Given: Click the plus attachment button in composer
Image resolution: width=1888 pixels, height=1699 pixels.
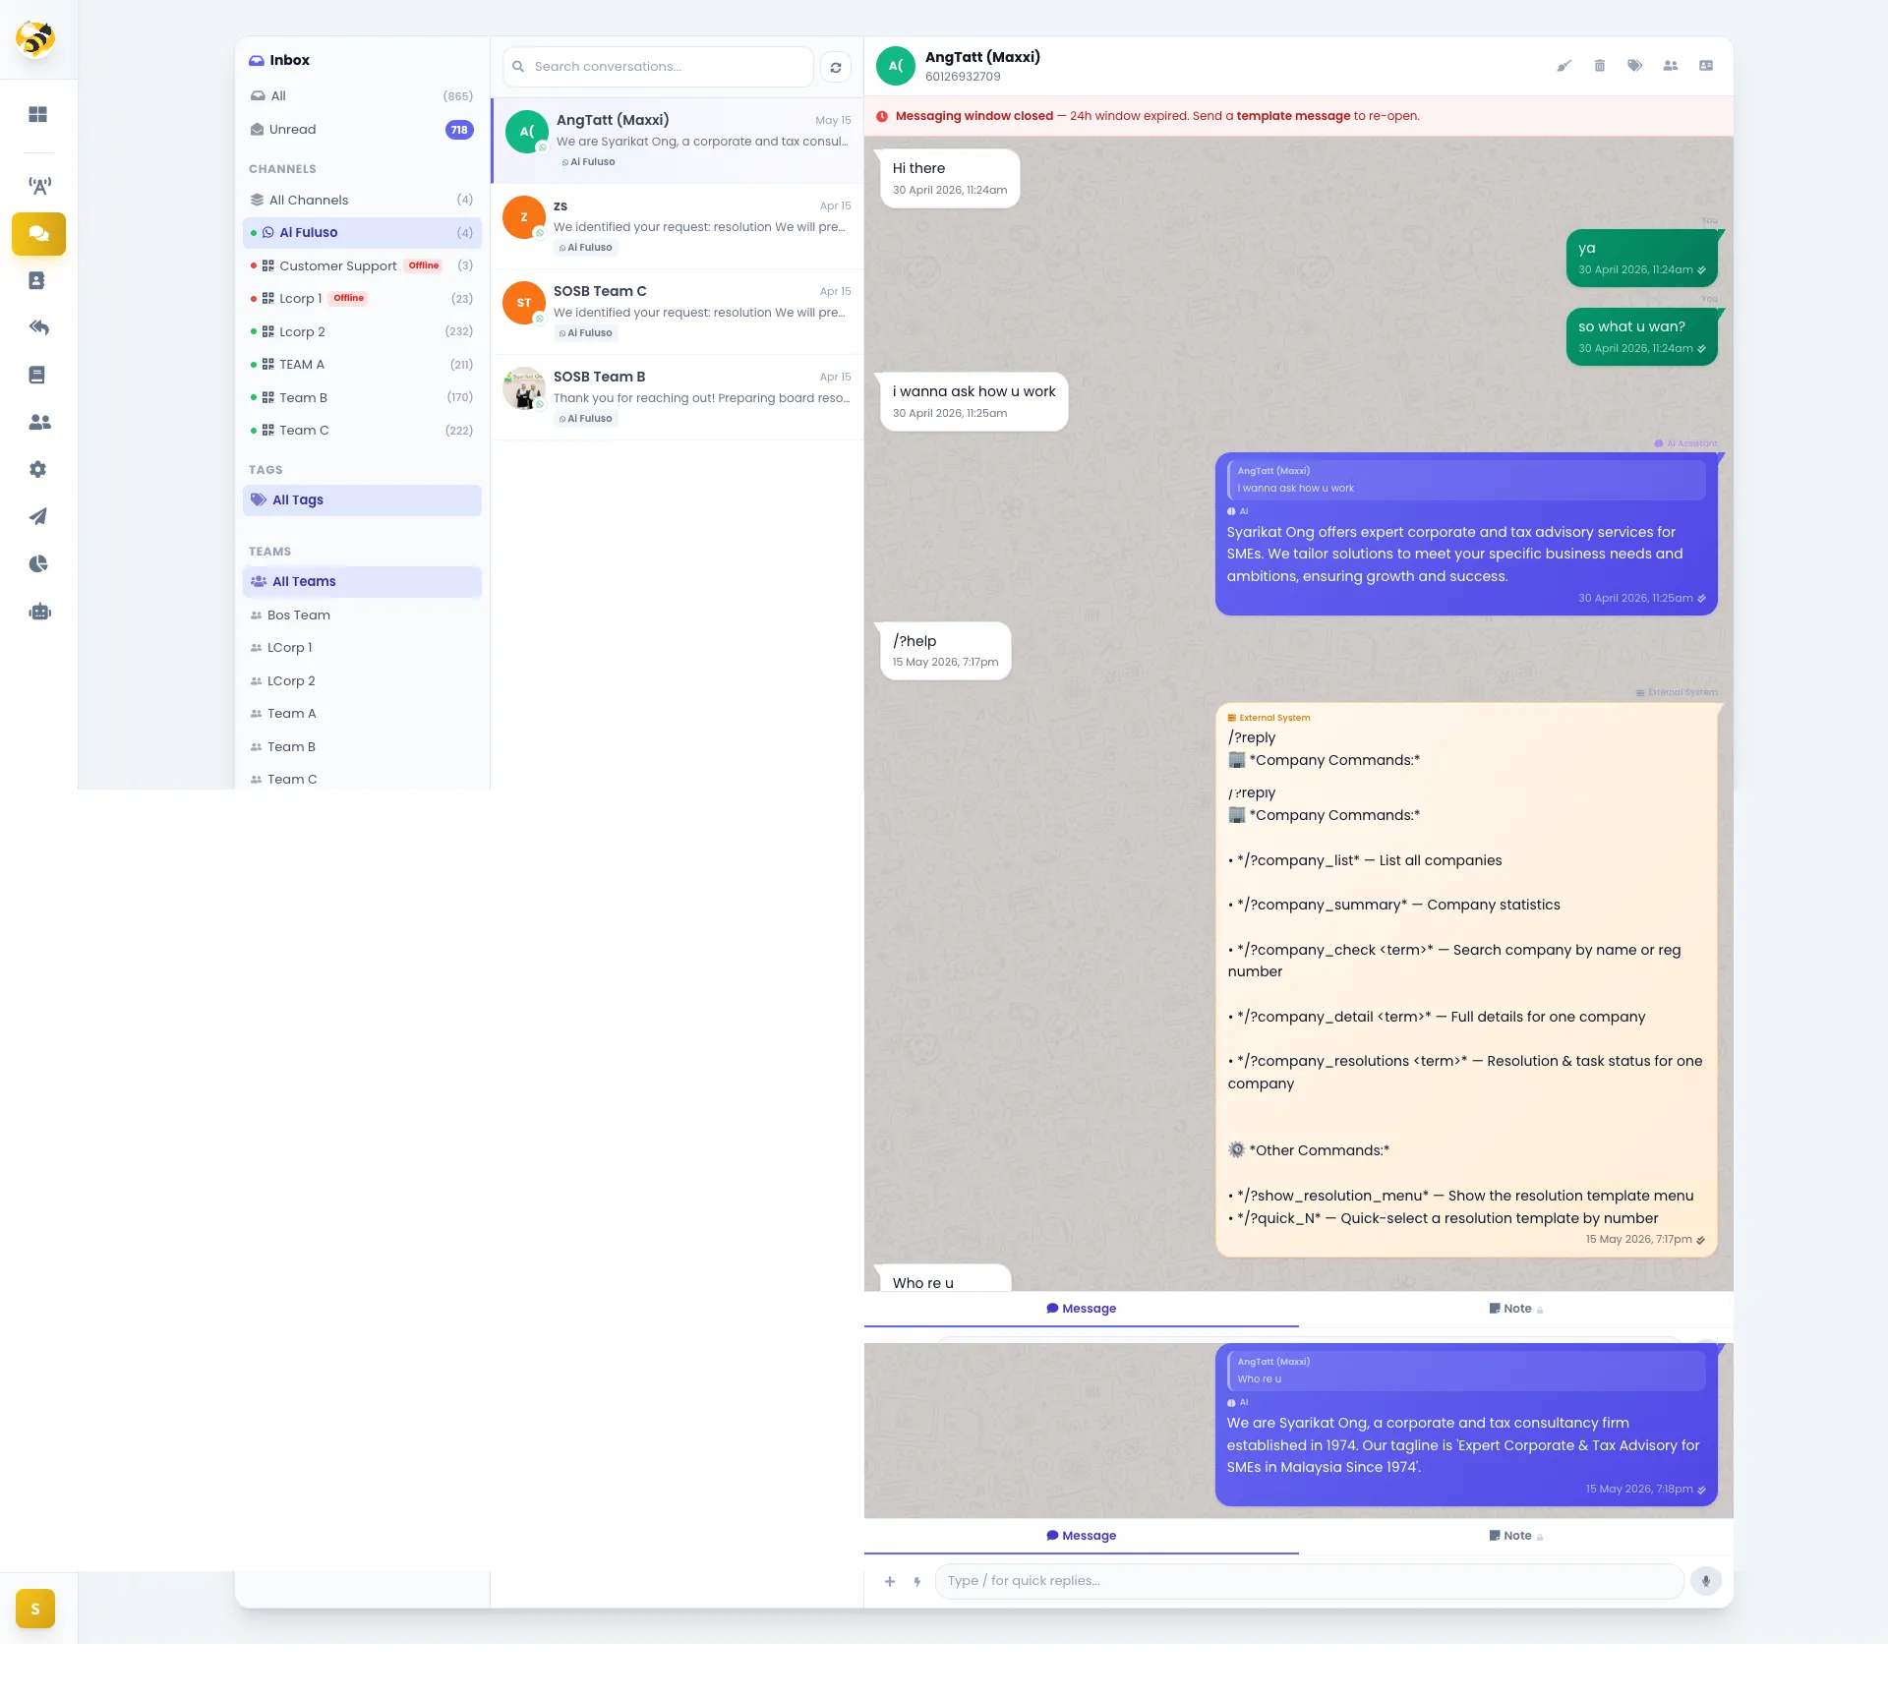Looking at the screenshot, I should pyautogui.click(x=890, y=1581).
